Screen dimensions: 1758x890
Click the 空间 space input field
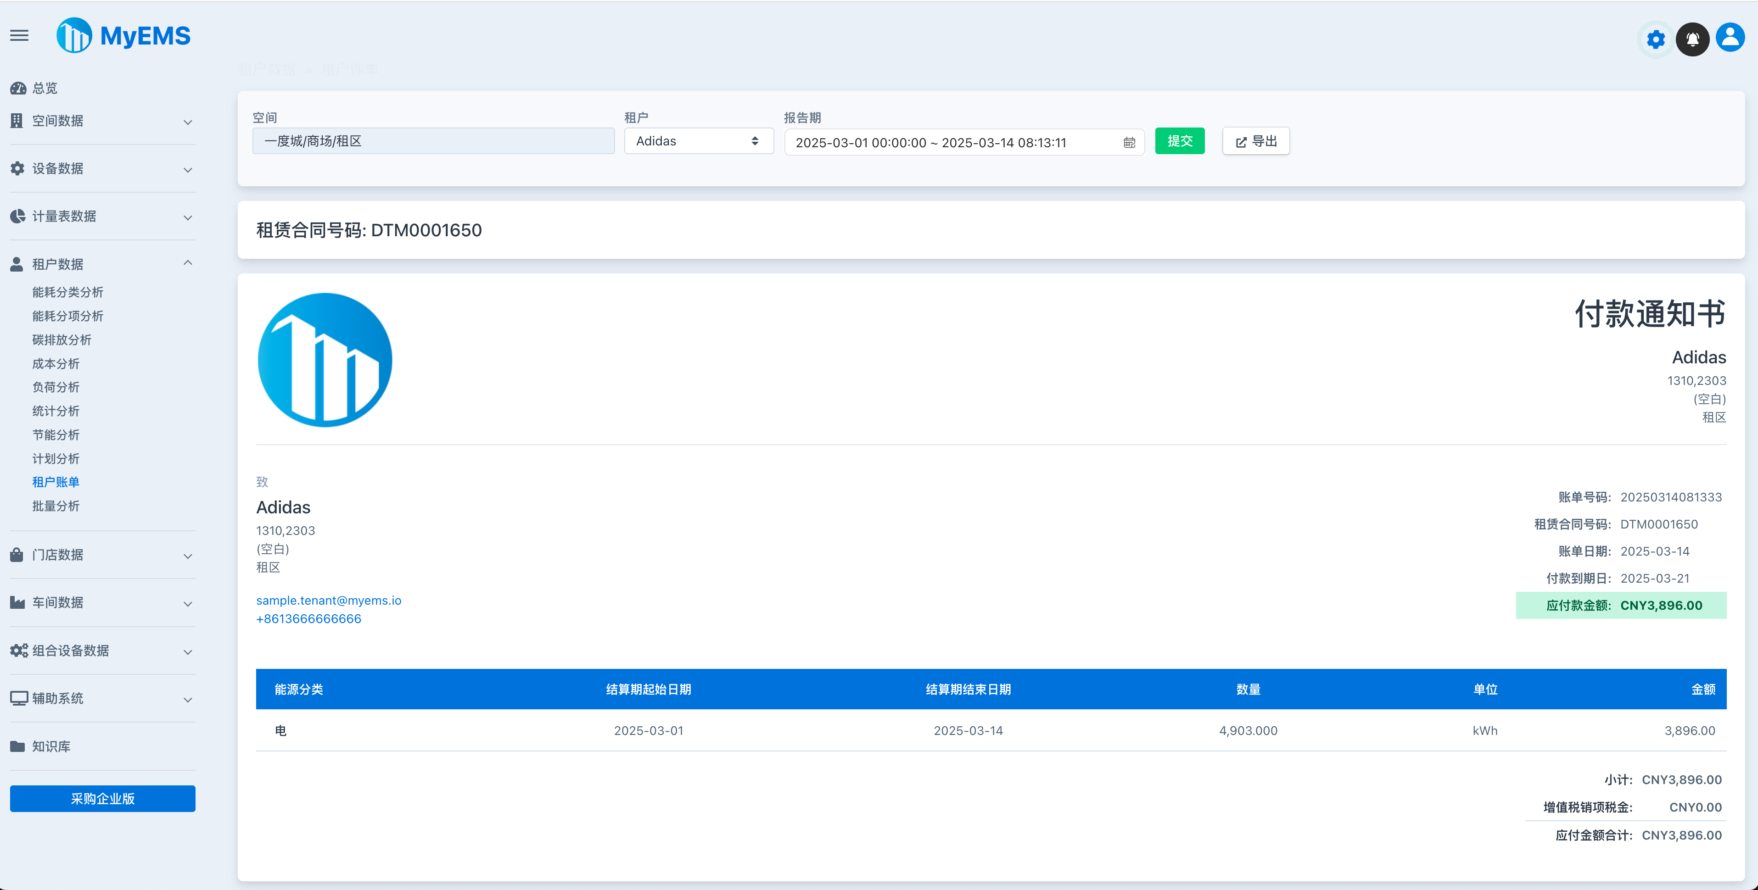point(433,140)
